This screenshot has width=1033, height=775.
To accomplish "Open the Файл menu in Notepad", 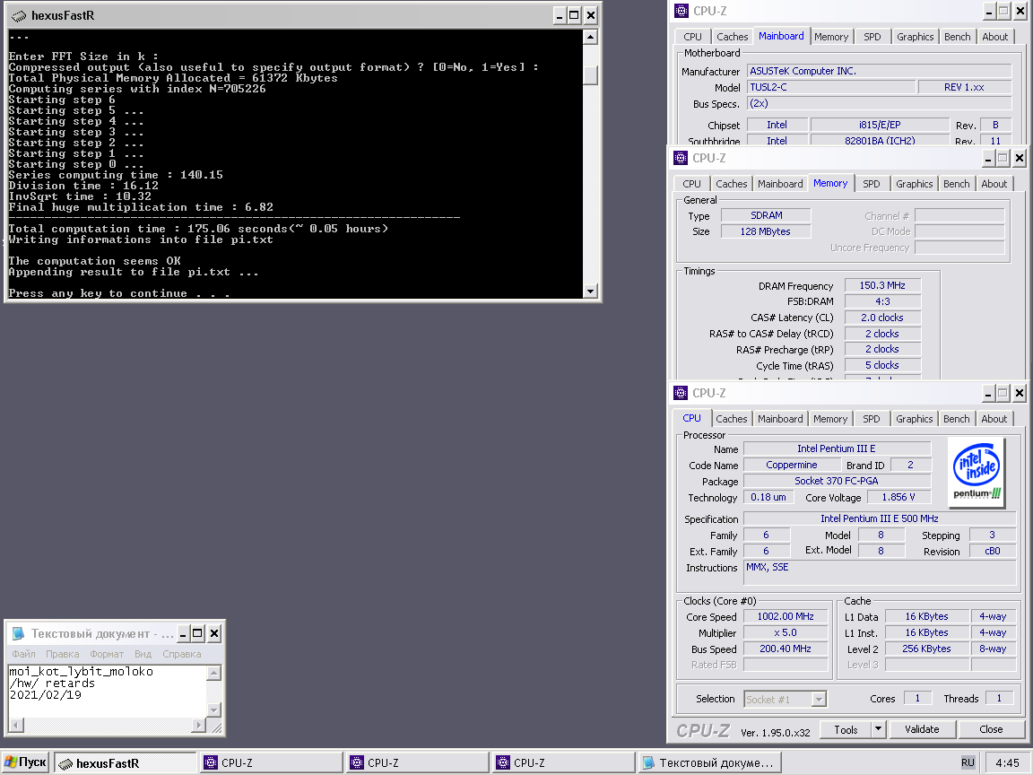I will (x=23, y=654).
